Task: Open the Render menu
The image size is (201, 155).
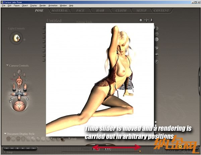Action: 43,6
